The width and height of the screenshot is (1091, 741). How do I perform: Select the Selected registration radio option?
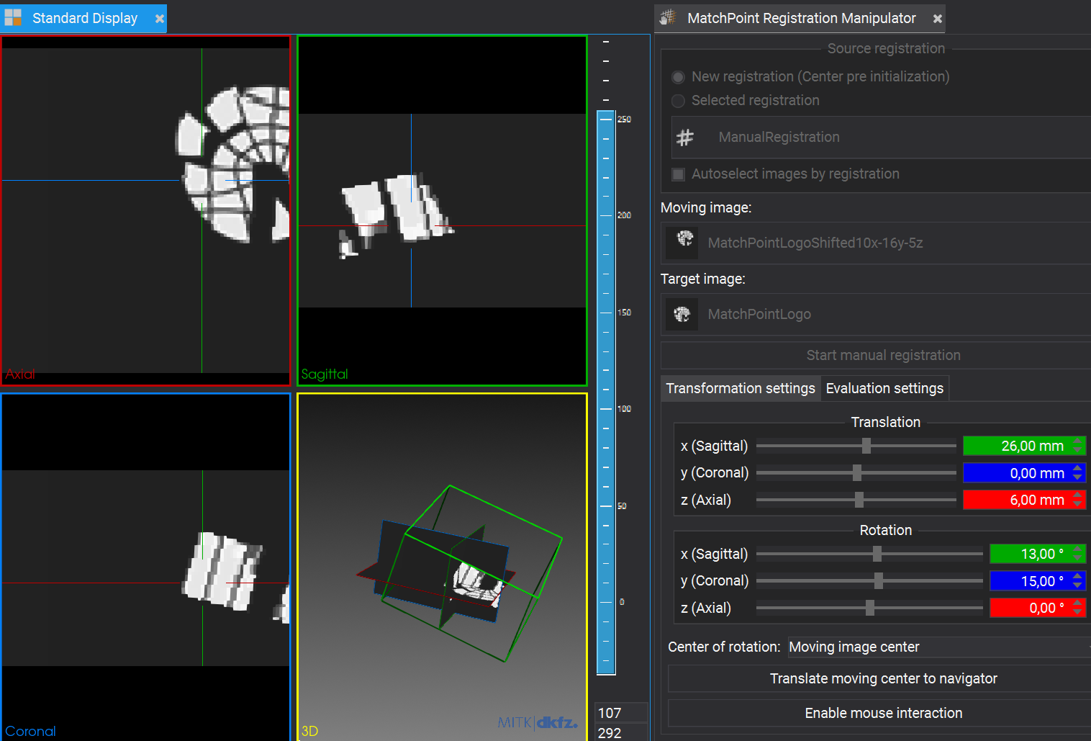pyautogui.click(x=678, y=100)
